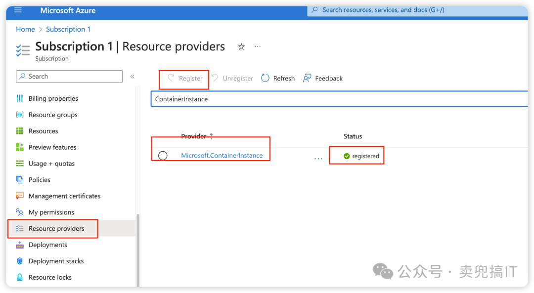The width and height of the screenshot is (534, 293).
Task: Open the row ellipsis for Microsoft.ContainerInstance
Action: 318,158
